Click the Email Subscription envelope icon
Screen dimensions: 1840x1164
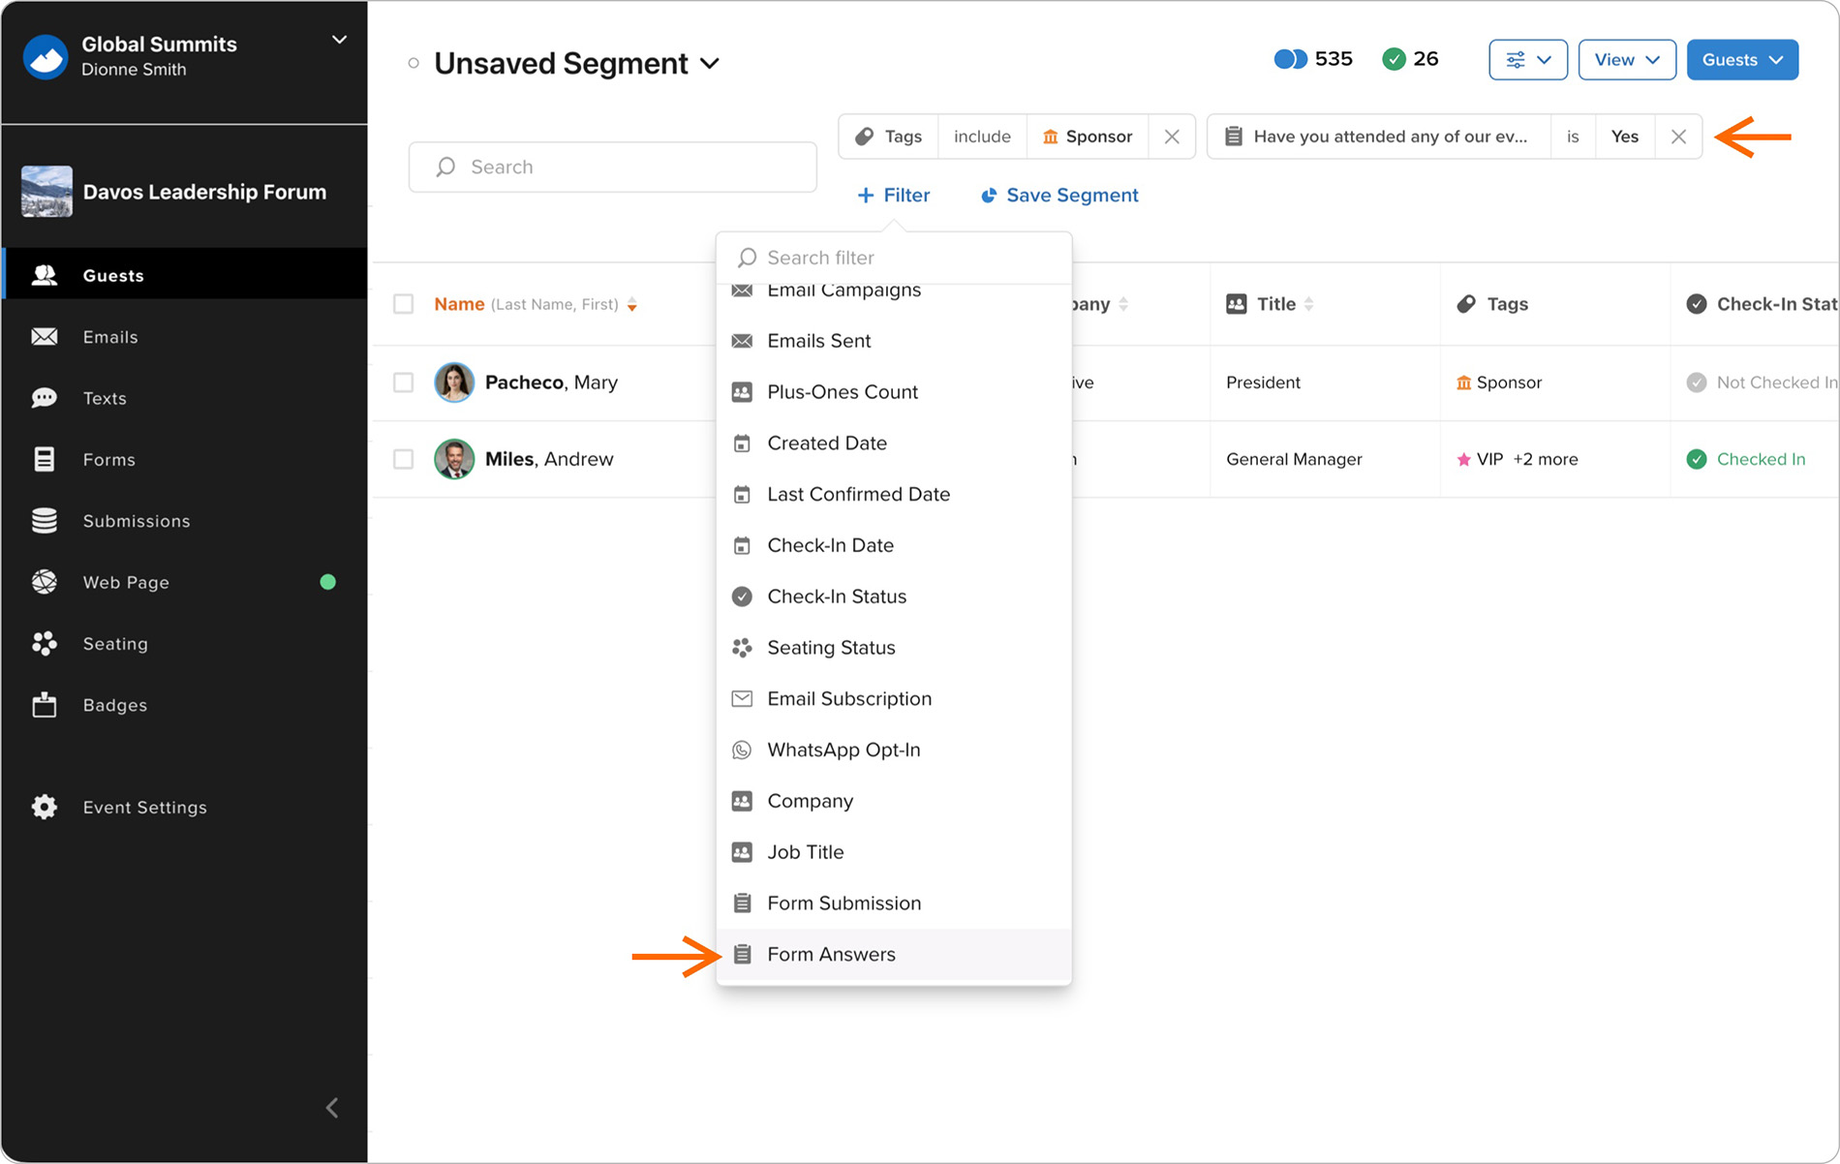[x=742, y=699]
